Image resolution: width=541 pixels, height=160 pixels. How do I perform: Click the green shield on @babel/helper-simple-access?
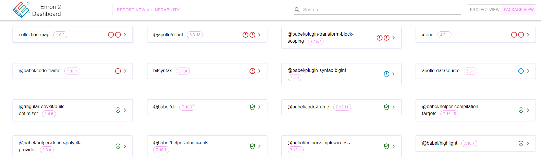click(x=386, y=146)
